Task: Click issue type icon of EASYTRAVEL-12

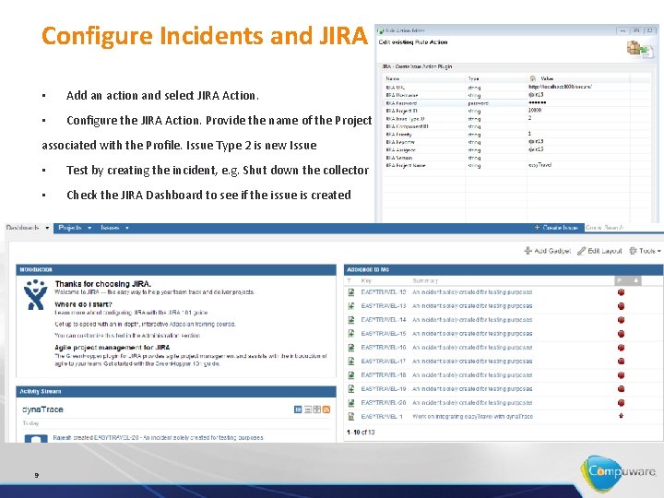Action: [x=351, y=292]
